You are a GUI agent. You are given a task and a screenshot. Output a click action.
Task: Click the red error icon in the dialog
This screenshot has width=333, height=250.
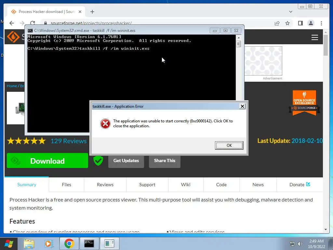click(x=105, y=123)
